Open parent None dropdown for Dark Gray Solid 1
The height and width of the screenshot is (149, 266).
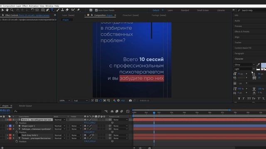point(121,135)
